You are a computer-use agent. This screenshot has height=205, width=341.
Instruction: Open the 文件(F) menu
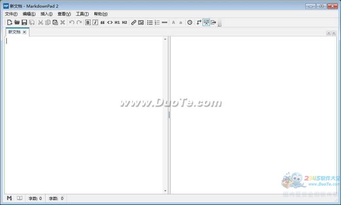click(12, 14)
